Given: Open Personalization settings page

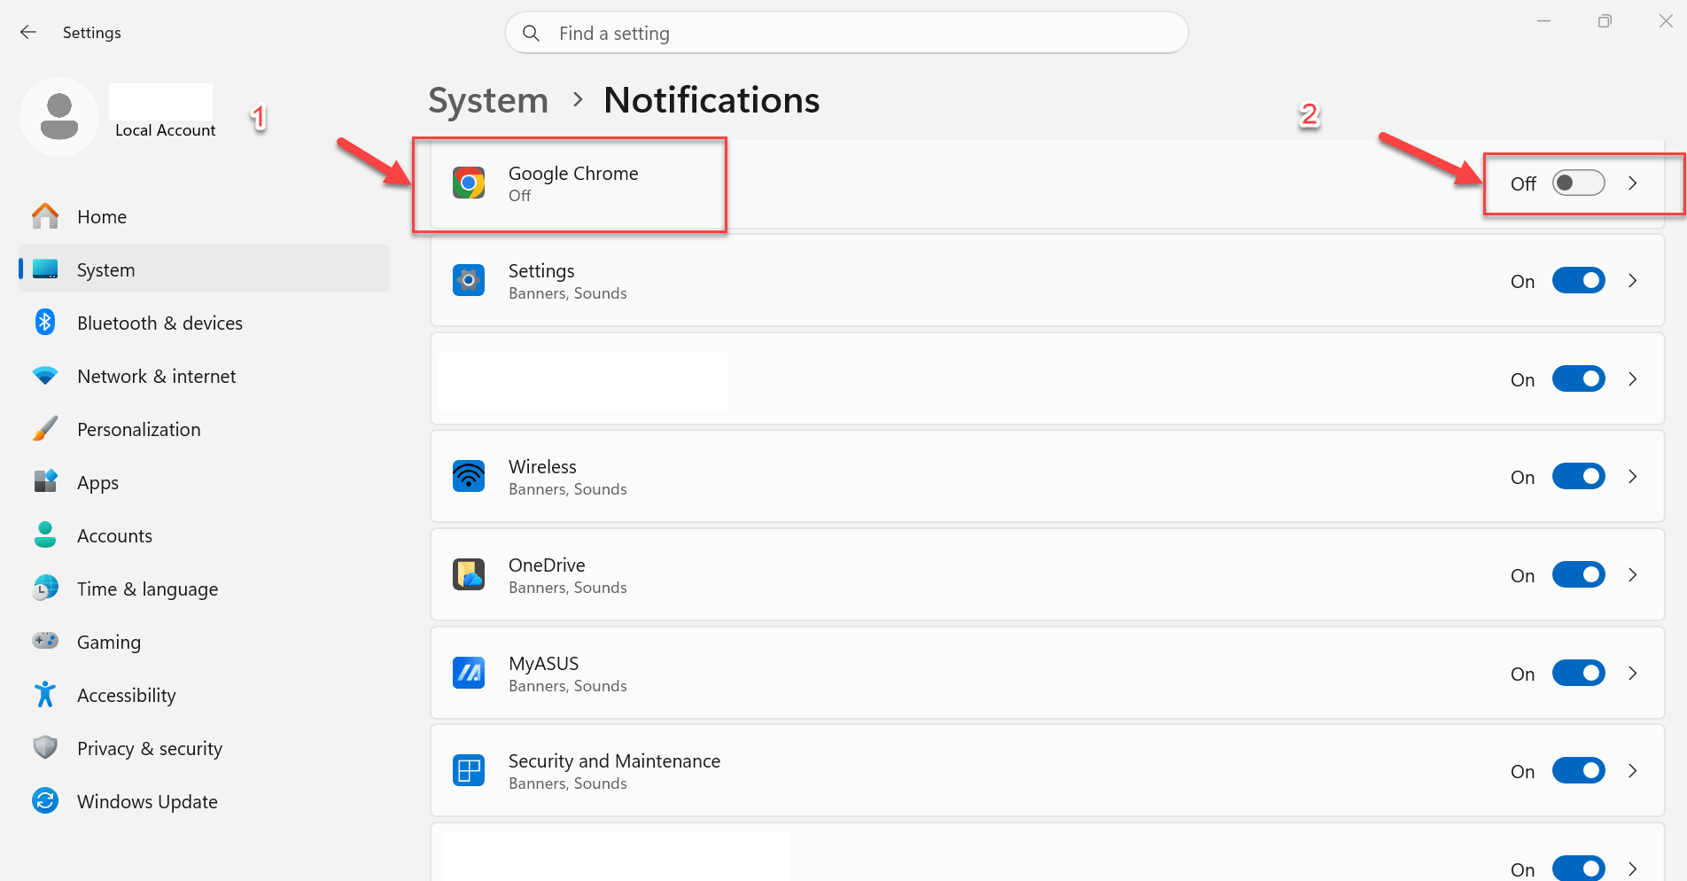Looking at the screenshot, I should (204, 429).
